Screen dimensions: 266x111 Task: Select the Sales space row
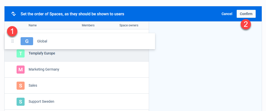coord(77,86)
